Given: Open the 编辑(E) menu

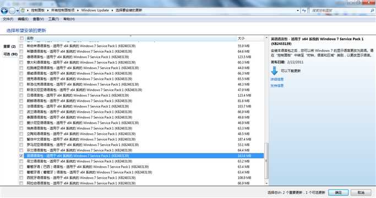Looking at the screenshot, I should pyautogui.click(x=23, y=19).
